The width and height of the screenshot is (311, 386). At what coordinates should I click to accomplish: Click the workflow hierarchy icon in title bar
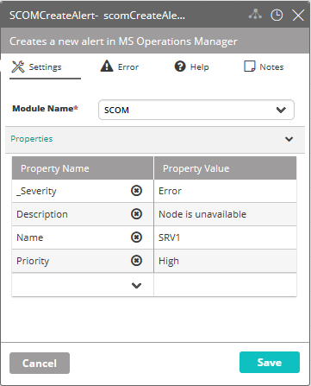pos(255,15)
